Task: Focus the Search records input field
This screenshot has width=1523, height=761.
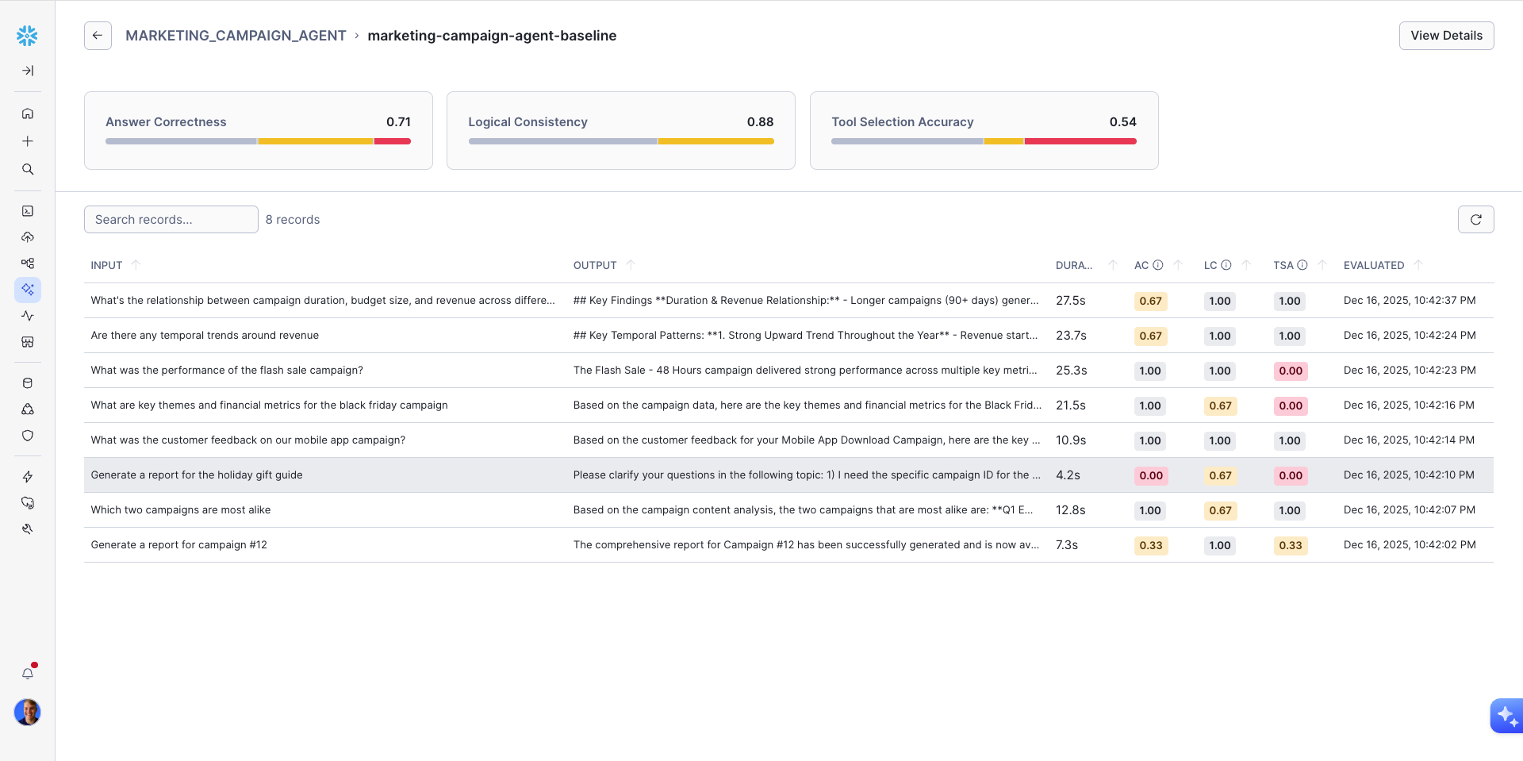Action: tap(171, 220)
